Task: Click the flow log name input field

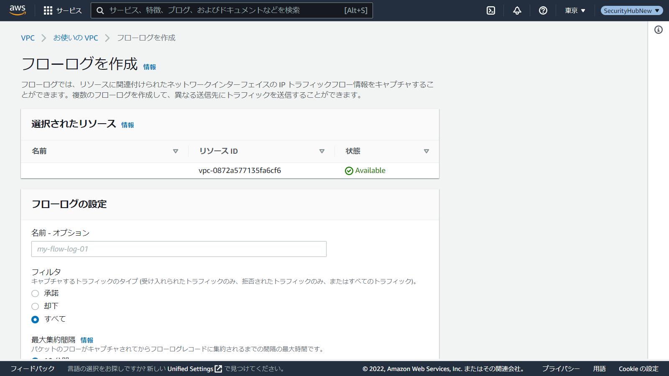Action: [179, 249]
